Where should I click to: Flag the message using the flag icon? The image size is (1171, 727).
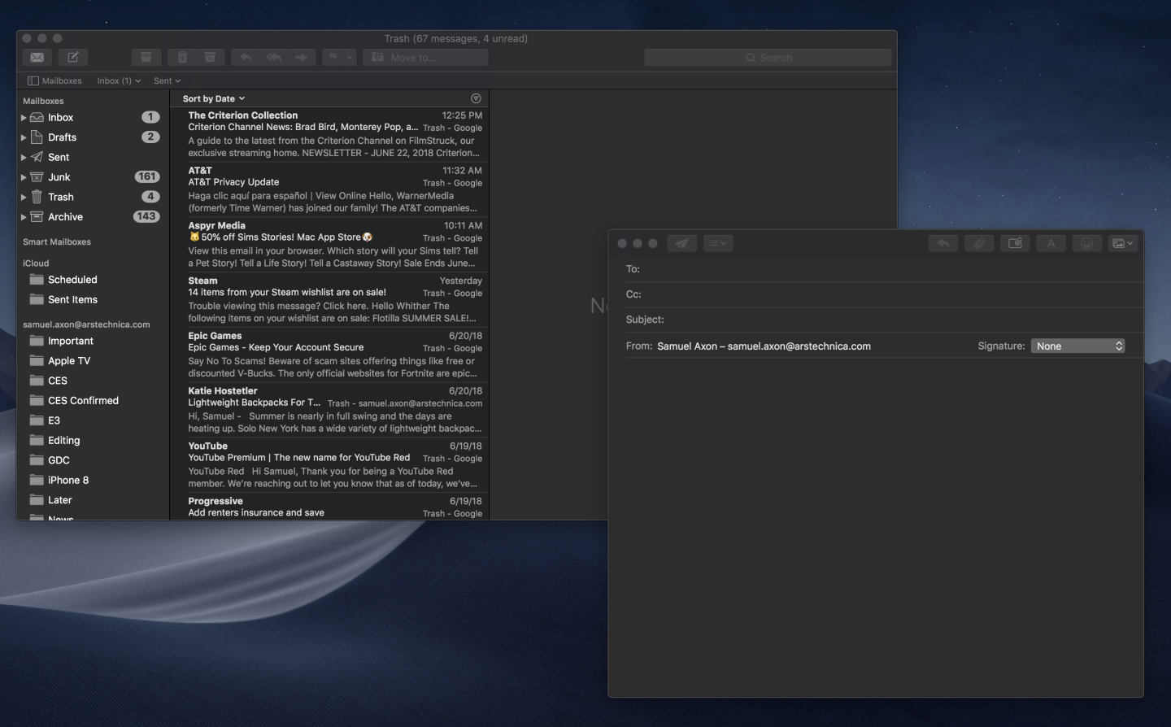pyautogui.click(x=333, y=57)
